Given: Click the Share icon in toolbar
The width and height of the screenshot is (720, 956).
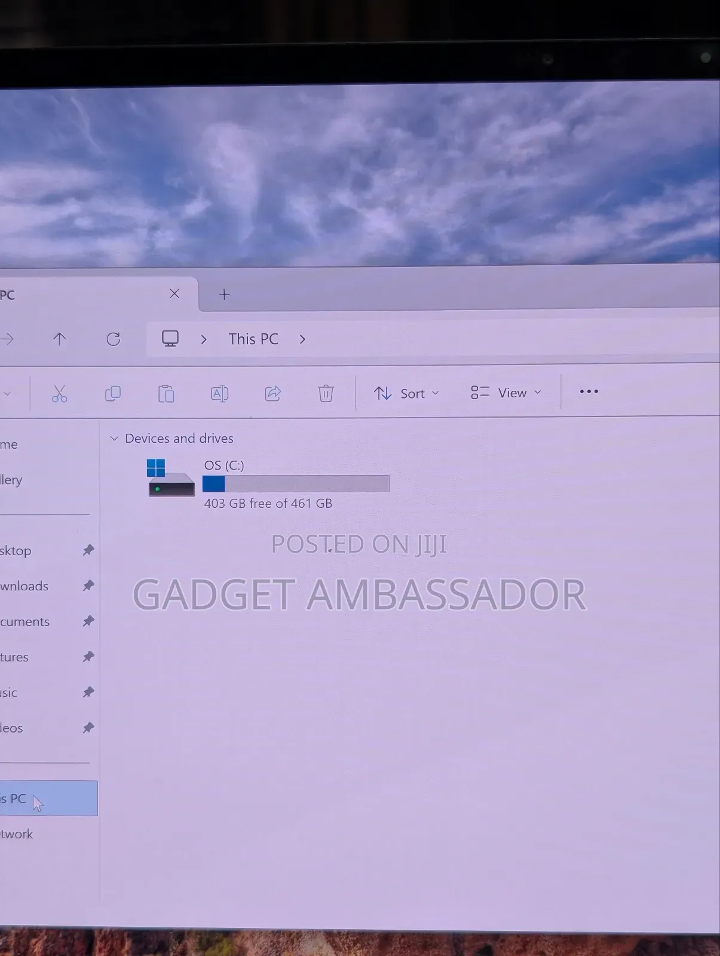Looking at the screenshot, I should click(x=272, y=393).
